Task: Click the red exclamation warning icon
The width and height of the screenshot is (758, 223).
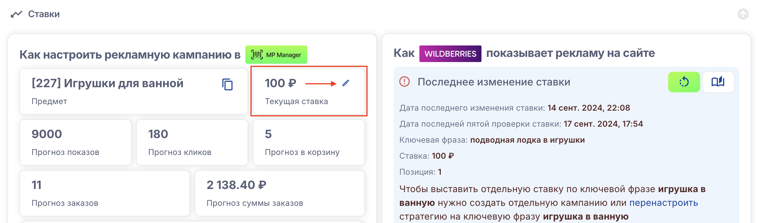Action: 404,82
